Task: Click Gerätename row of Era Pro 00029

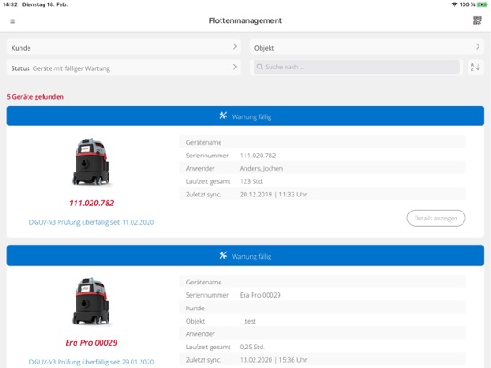Action: pos(322,282)
